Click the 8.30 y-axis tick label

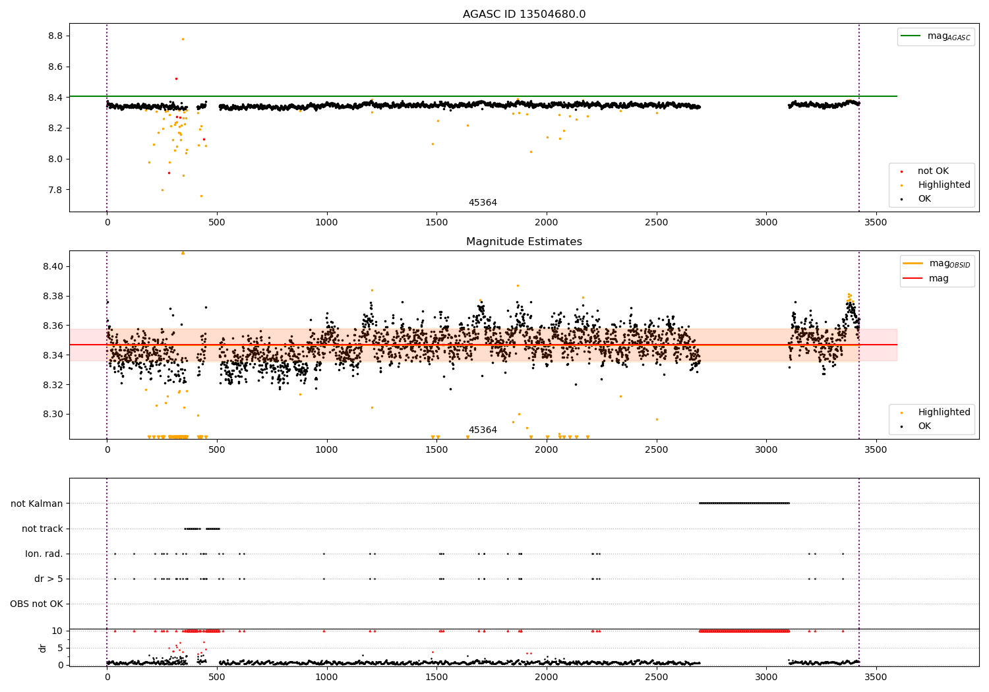[x=53, y=415]
